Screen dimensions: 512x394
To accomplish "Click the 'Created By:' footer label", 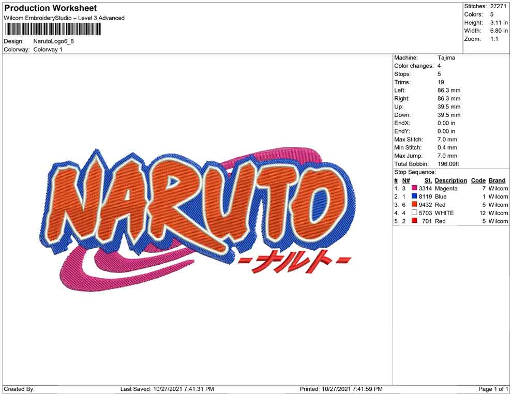I will (x=19, y=389).
